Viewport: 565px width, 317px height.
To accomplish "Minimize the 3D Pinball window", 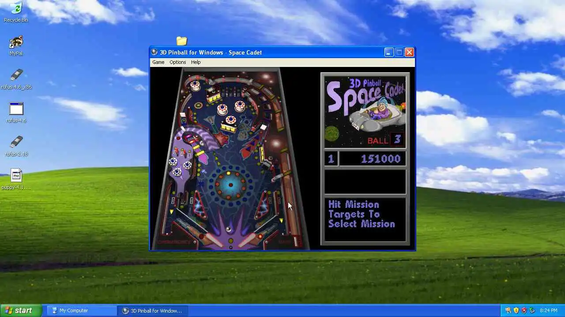I will 388,52.
